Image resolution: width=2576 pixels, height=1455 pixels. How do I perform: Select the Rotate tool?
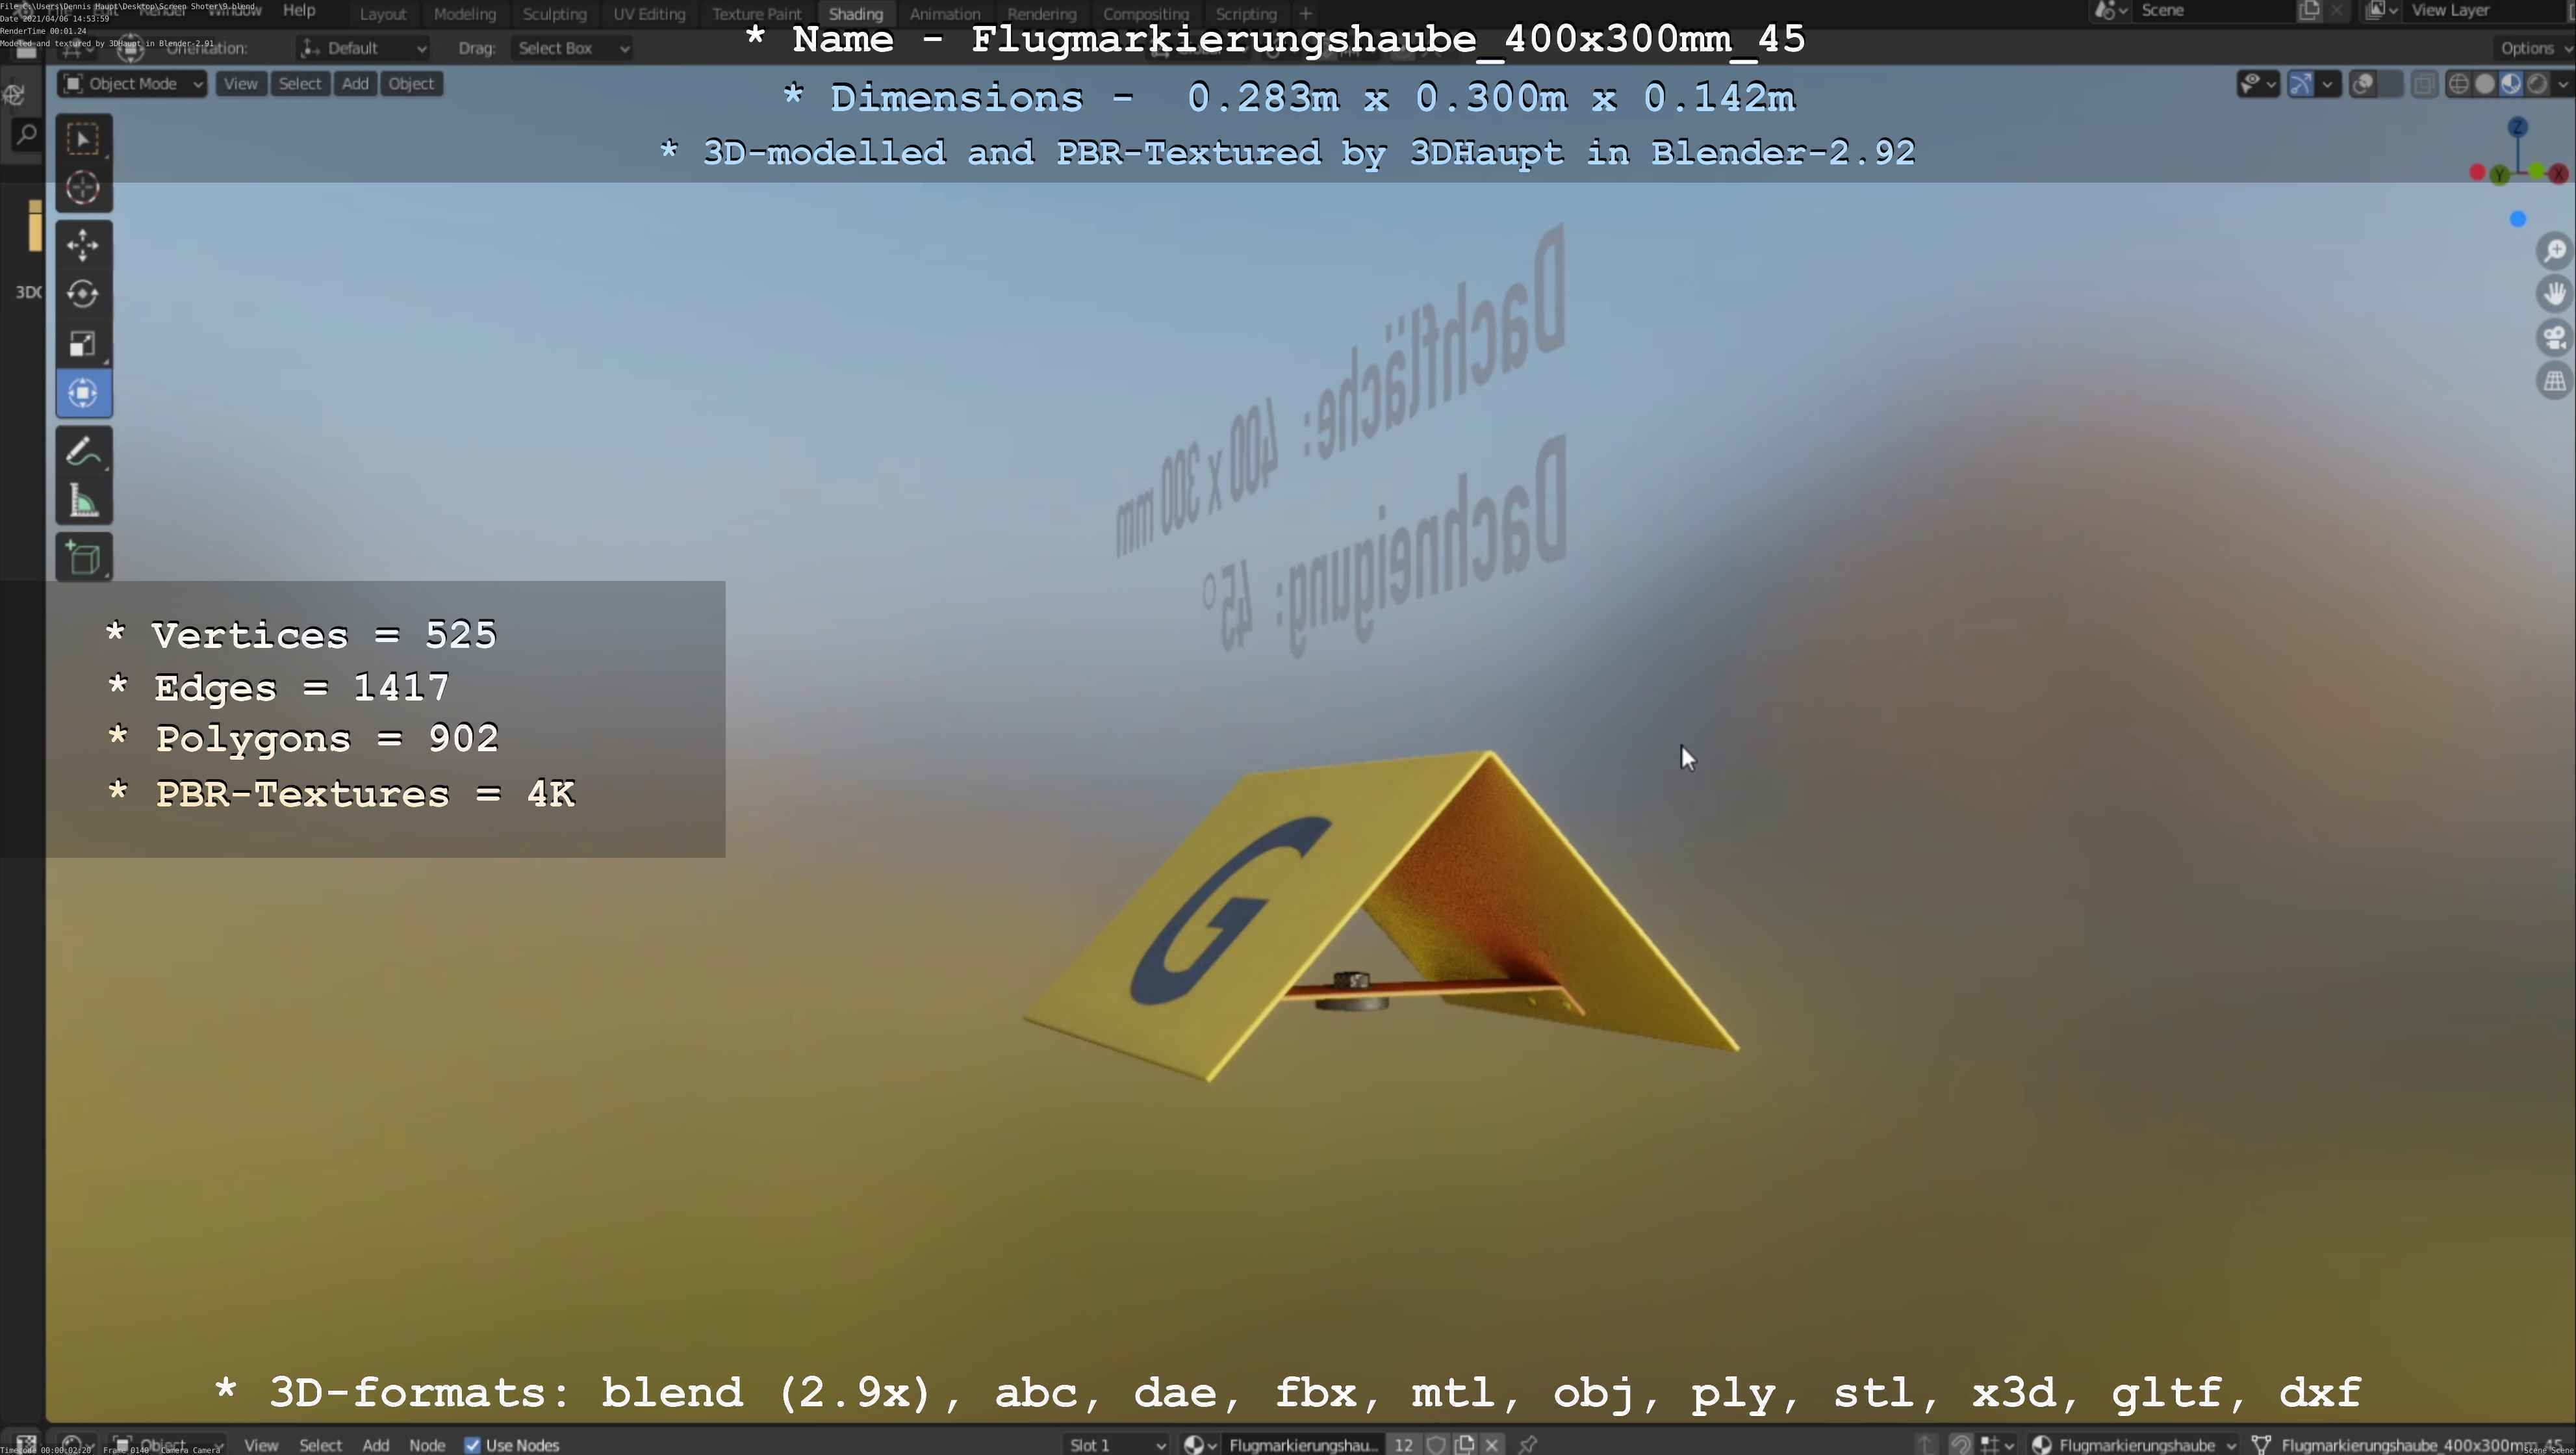83,294
